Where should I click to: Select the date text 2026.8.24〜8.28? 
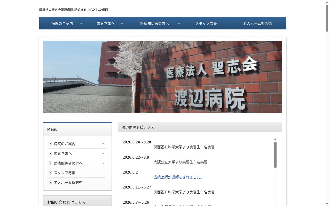click(x=137, y=142)
